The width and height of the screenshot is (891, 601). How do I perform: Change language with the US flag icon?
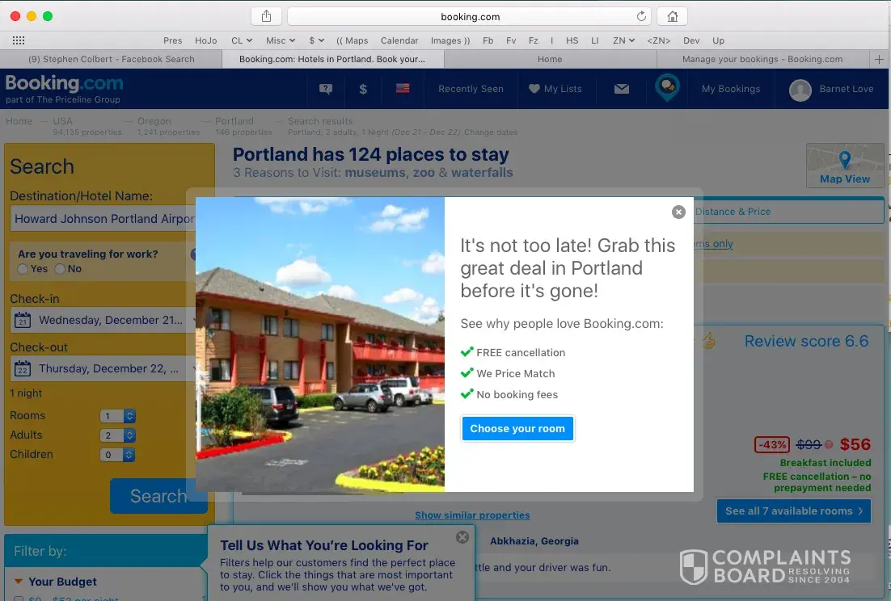(403, 88)
